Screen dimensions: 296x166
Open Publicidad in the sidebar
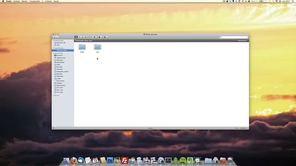coord(59,76)
